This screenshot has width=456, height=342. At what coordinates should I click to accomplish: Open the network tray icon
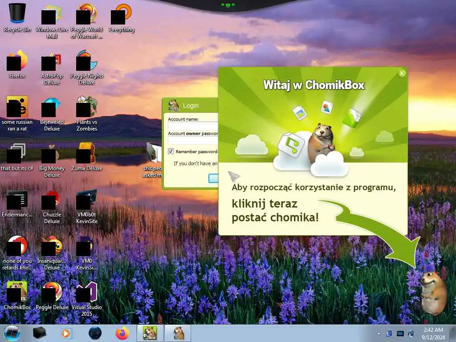[x=400, y=334]
